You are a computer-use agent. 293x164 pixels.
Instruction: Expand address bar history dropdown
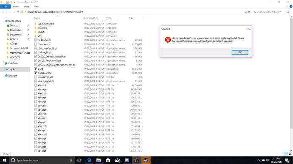pos(245,12)
